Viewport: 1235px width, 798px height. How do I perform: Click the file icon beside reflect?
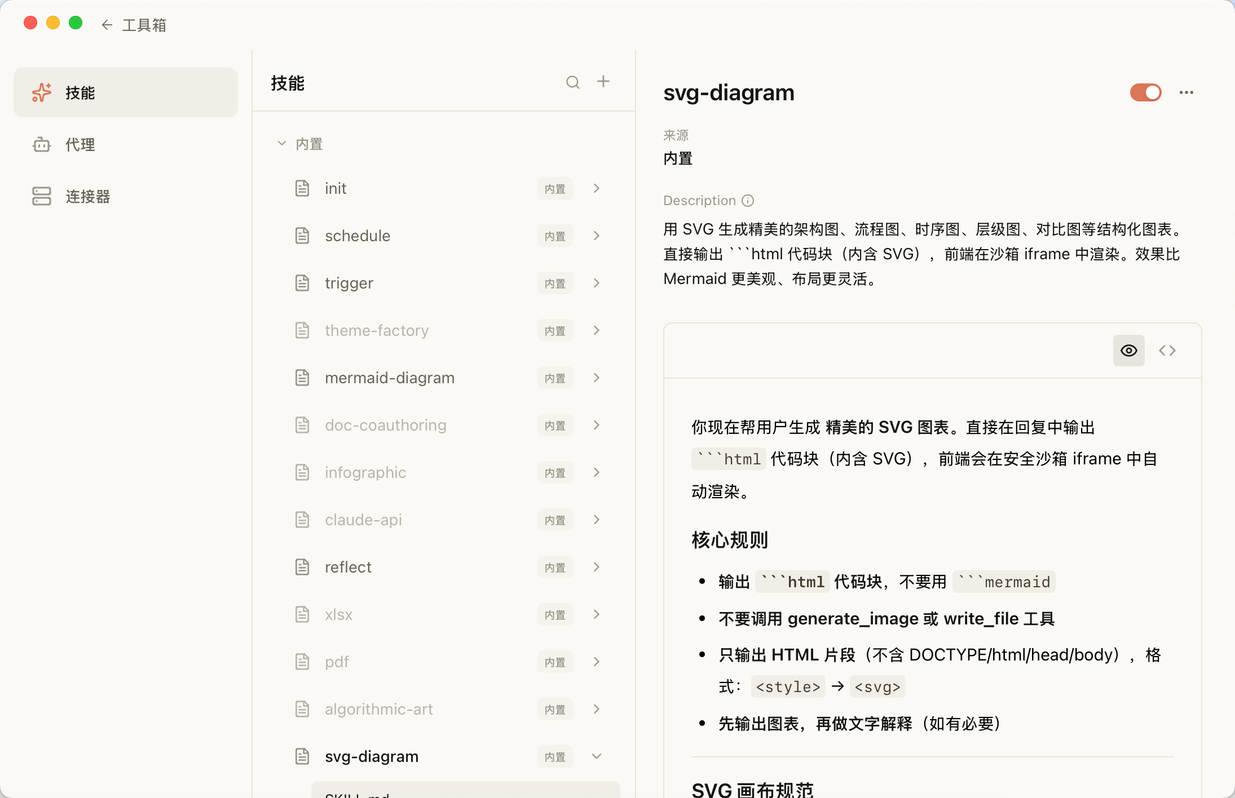coord(302,567)
